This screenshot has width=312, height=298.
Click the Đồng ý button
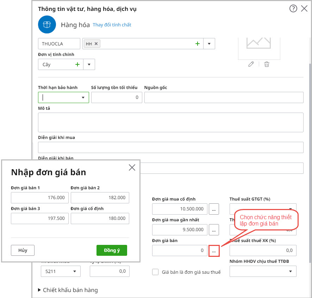(112, 250)
